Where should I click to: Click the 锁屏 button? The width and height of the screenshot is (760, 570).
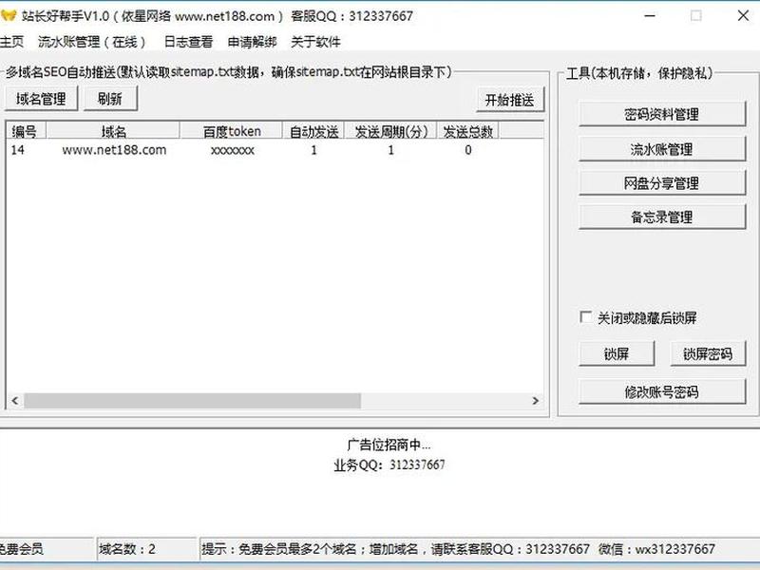pyautogui.click(x=617, y=353)
